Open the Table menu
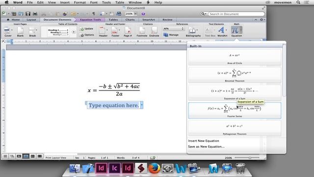Image resolution: width=314 pixels, height=177 pixels. pyautogui.click(x=120, y=2)
